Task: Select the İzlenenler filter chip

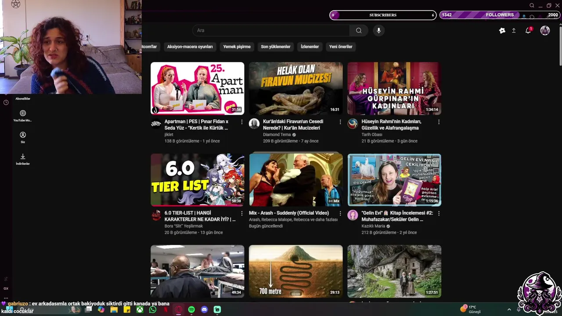Action: point(310,47)
